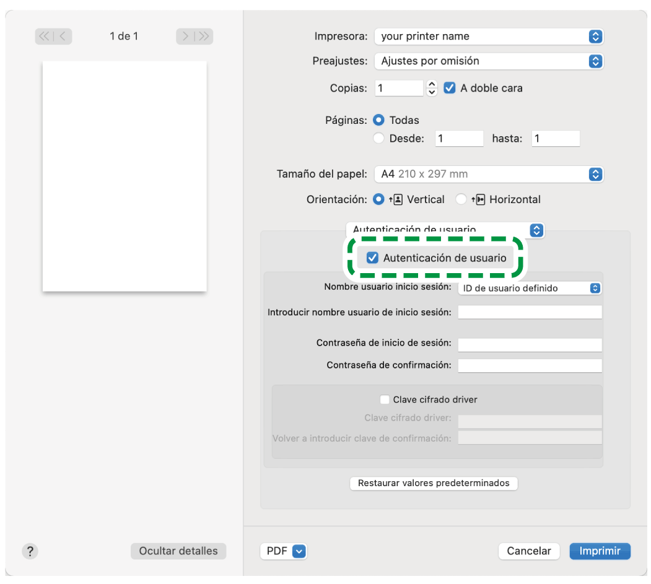Viewport: 651px width, 584px height.
Task: Click Restaurar valores predeterminados button
Action: tap(434, 483)
